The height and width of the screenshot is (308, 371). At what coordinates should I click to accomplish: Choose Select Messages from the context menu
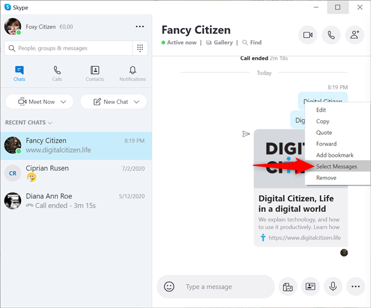(x=338, y=166)
